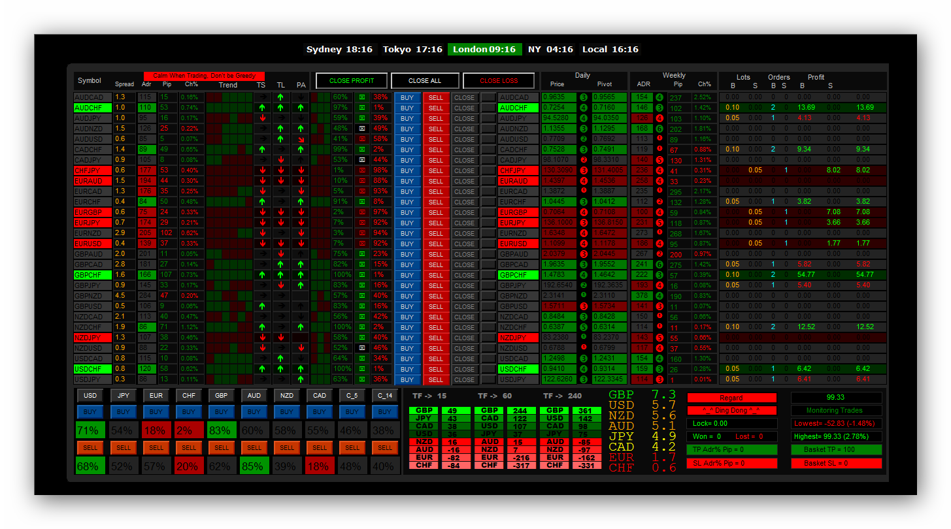Viewport: 951px width, 529px height.
Task: Select the GBP currency basket button
Action: click(x=222, y=395)
